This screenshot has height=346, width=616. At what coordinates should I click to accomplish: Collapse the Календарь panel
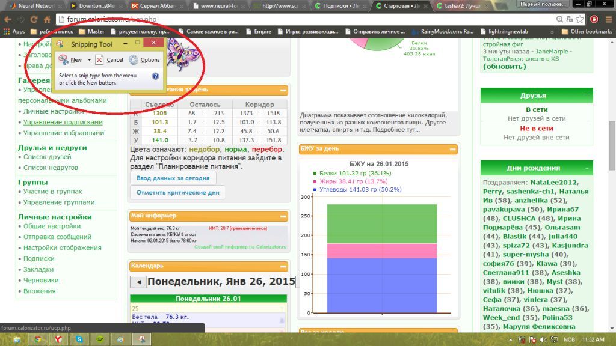tap(283, 266)
